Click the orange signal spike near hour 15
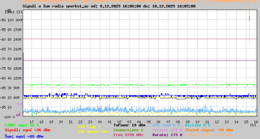Screen dimensions: 260x139 click(x=249, y=18)
